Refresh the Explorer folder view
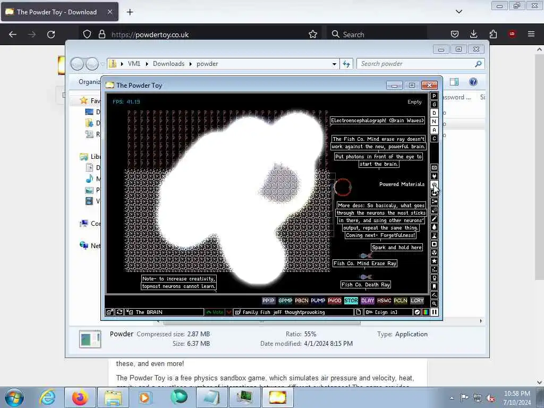Image resolution: width=544 pixels, height=408 pixels. tap(346, 64)
